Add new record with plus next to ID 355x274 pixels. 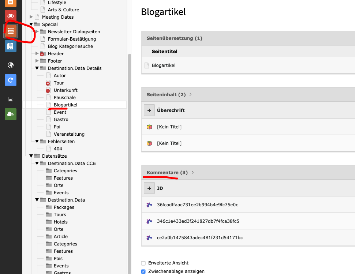(x=149, y=188)
